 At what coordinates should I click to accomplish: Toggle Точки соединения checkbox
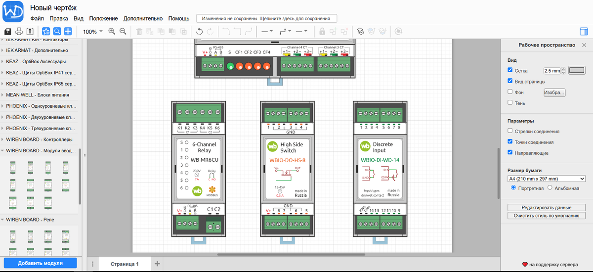tap(510, 141)
